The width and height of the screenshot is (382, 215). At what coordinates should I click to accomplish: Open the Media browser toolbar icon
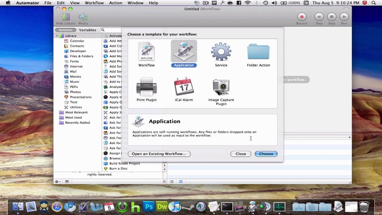click(x=83, y=17)
